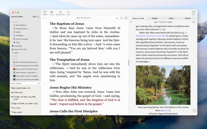Viewport: 207px width, 129px height.
Task: Open Store in sidebar list
Action: [16, 53]
